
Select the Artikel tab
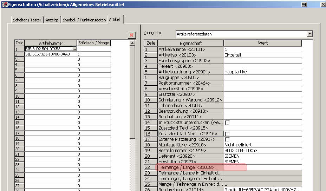(x=115, y=19)
